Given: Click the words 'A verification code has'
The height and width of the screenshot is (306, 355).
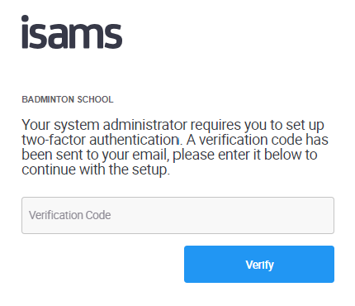Looking at the screenshot, I should [258, 140].
